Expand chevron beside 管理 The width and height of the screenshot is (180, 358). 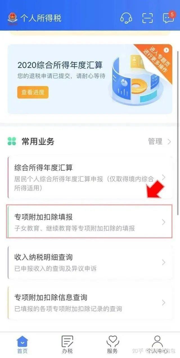pyautogui.click(x=169, y=142)
